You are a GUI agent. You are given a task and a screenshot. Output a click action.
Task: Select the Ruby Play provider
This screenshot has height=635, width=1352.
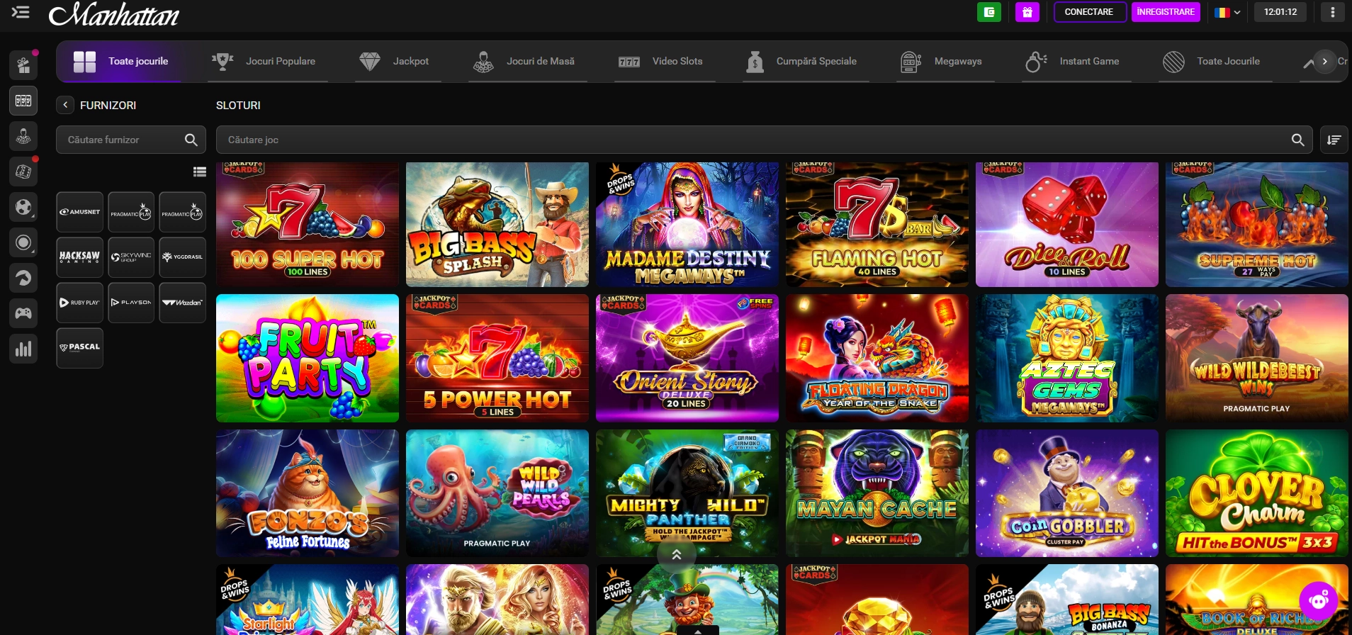pos(80,303)
